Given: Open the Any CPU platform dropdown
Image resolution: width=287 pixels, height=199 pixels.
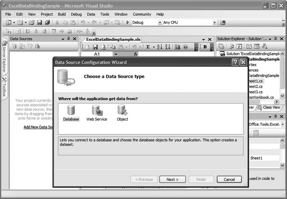Looking at the screenshot, I should (x=214, y=23).
